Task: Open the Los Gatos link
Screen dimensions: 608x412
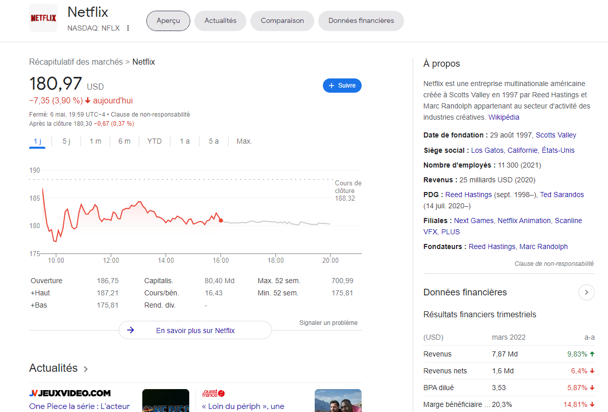Action: click(487, 150)
